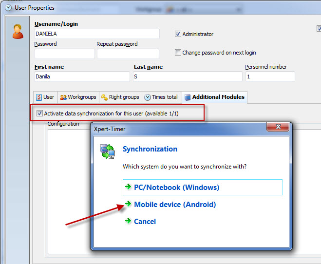Enable Change password on next login
Image resolution: width=321 pixels, height=264 pixels.
tap(178, 53)
